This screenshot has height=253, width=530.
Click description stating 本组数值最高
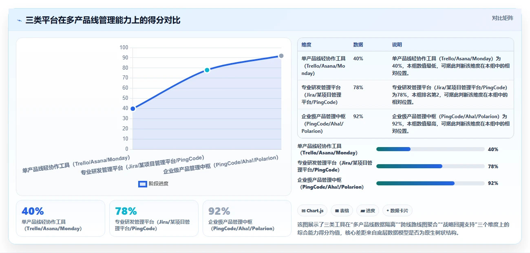point(451,124)
